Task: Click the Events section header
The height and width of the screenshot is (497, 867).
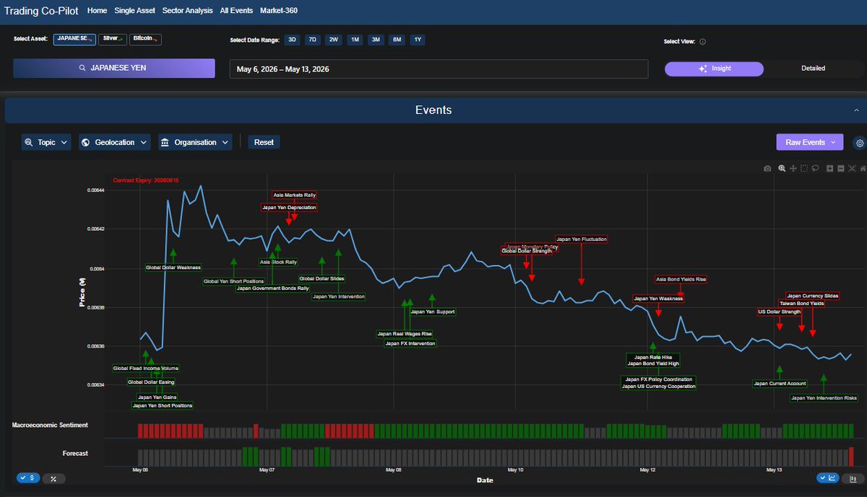Action: click(433, 110)
